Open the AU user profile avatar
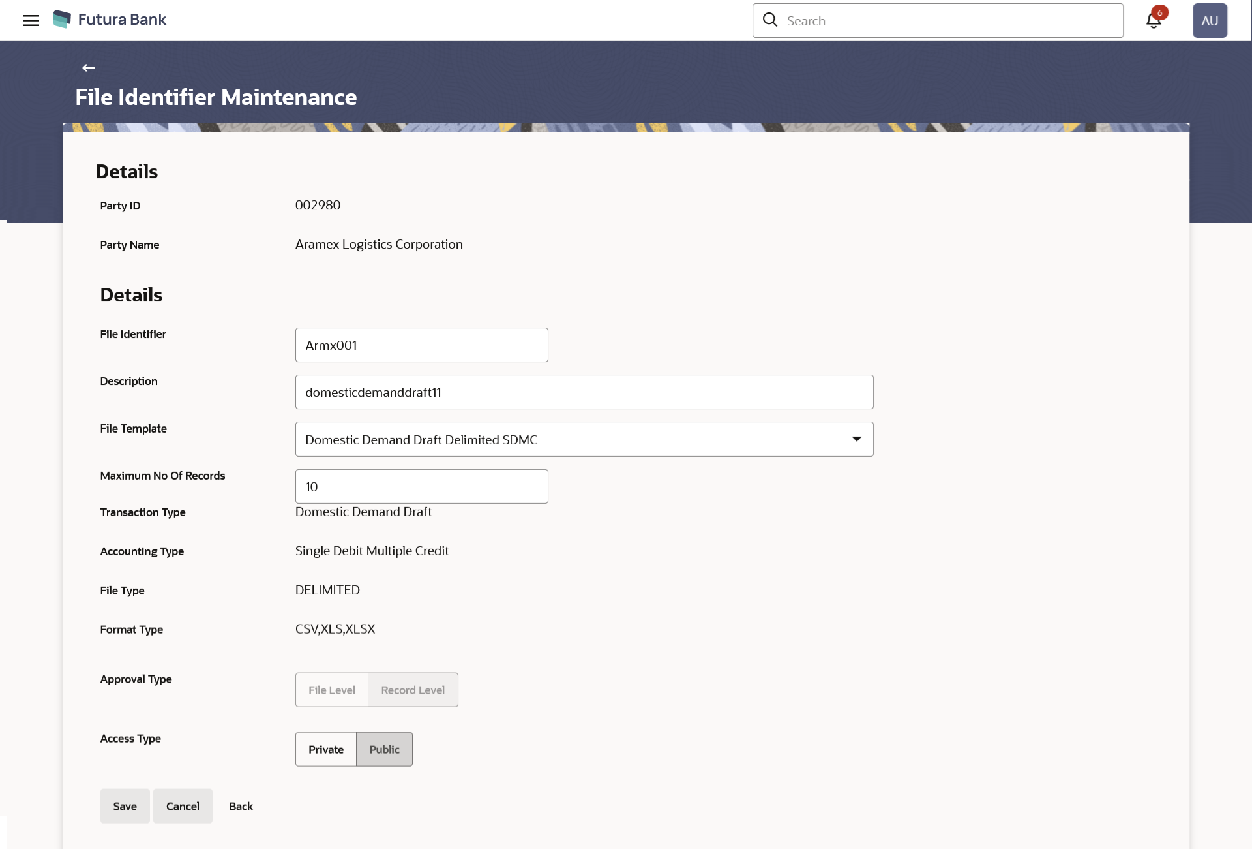 [x=1210, y=20]
